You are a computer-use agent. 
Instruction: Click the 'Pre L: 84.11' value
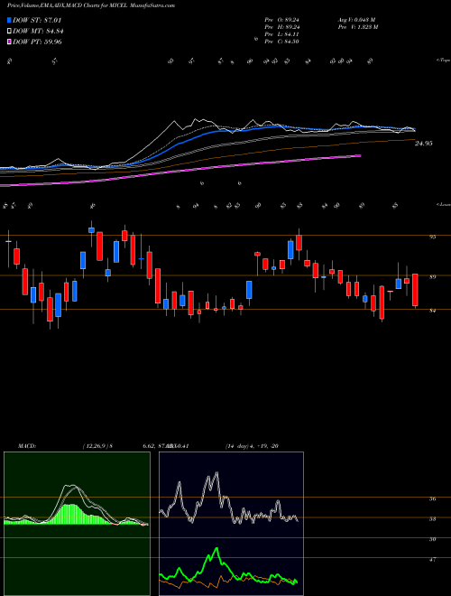click(x=282, y=34)
